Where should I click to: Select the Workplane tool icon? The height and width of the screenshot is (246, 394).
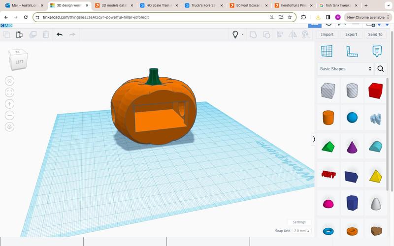tap(327, 51)
